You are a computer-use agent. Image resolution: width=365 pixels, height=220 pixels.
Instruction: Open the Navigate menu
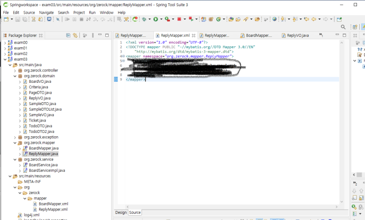[x=46, y=13]
